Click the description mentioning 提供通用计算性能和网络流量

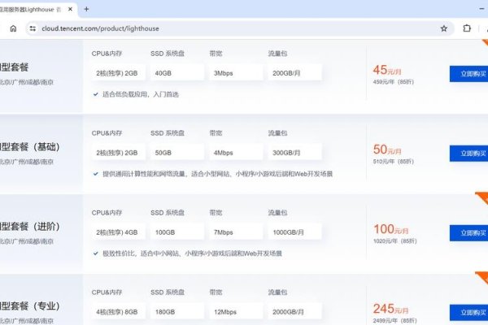(x=217, y=174)
